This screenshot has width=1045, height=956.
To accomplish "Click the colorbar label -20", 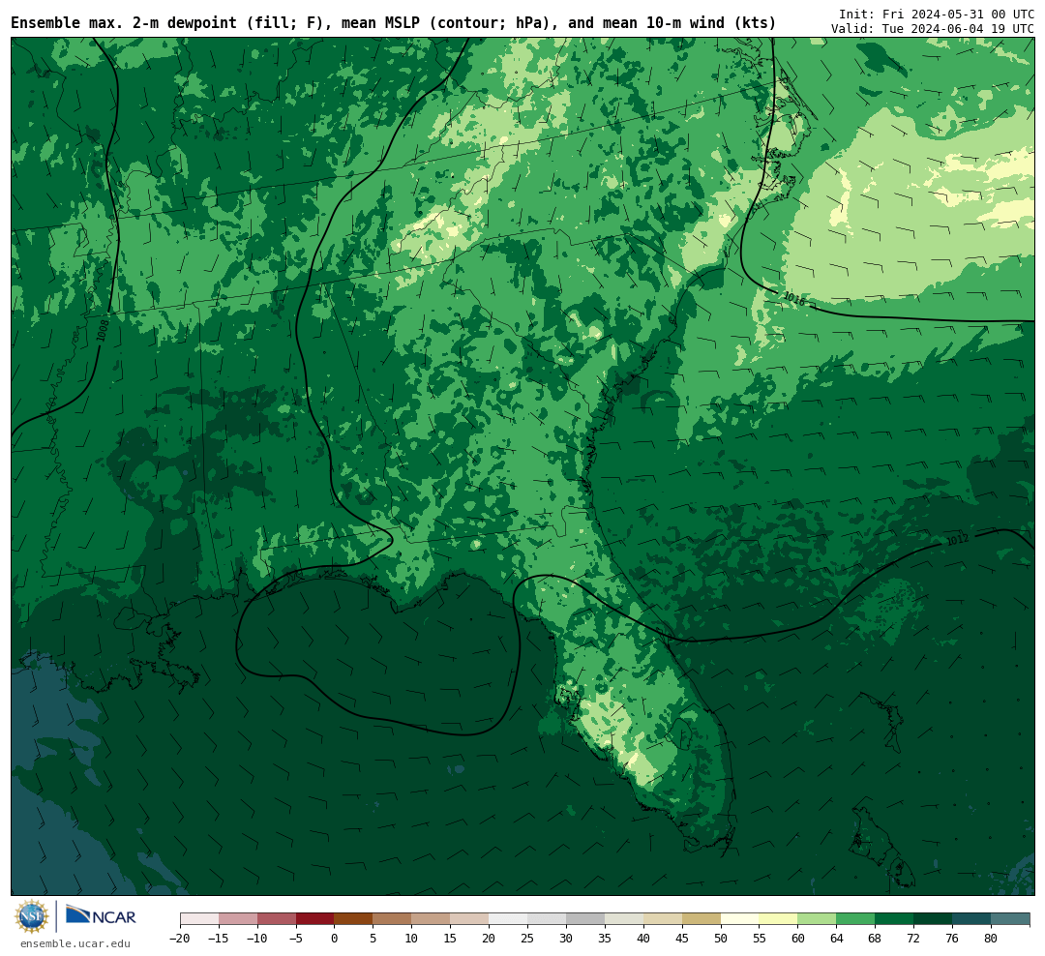I will tap(180, 939).
